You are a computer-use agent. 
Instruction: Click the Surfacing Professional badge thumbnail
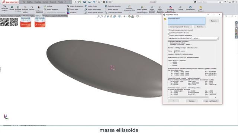(26, 22)
